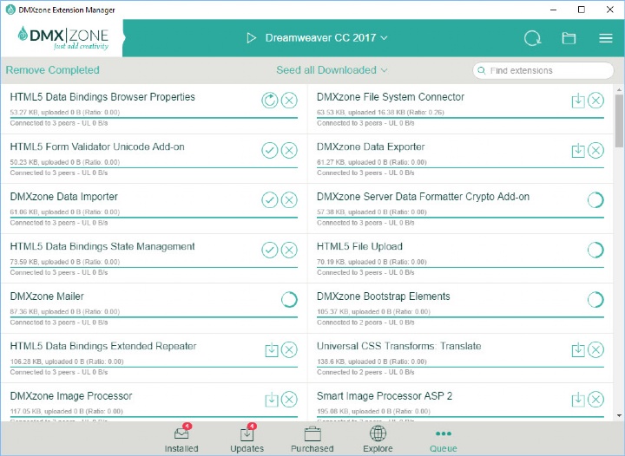This screenshot has width=625, height=456.
Task: Select the Queue tab
Action: click(x=444, y=441)
